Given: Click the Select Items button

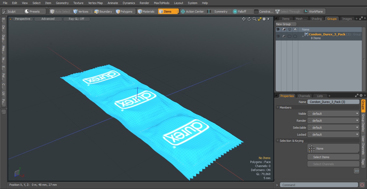Looking at the screenshot, I should (x=333, y=157).
